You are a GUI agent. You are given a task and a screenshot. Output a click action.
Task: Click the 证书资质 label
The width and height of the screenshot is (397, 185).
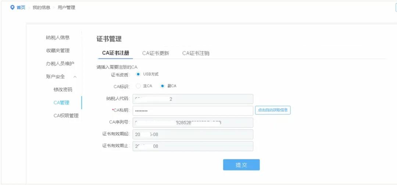click(x=120, y=75)
